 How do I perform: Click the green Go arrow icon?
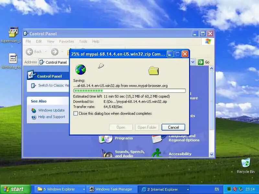point(200,62)
